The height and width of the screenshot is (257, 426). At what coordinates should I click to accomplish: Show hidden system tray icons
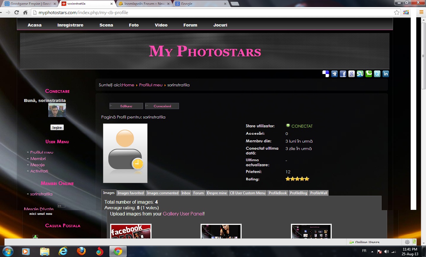(x=372, y=251)
